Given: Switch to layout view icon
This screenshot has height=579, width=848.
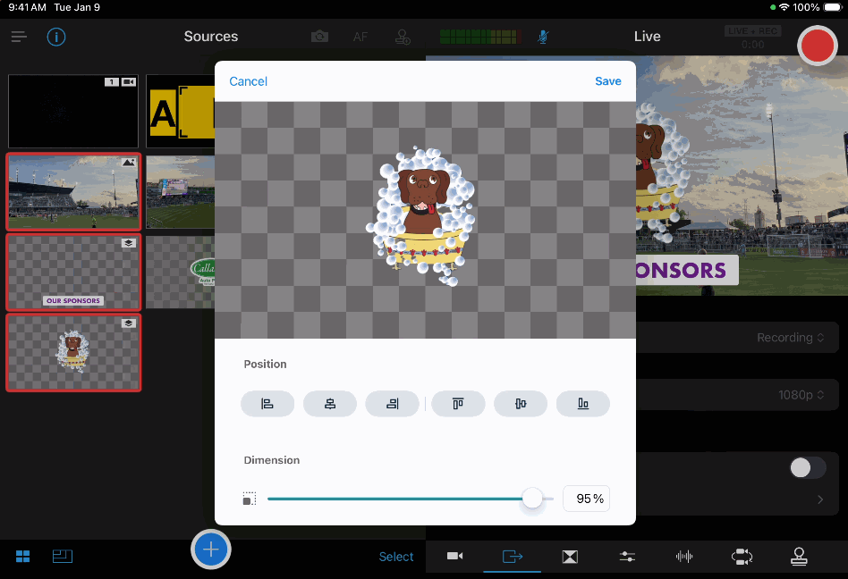Looking at the screenshot, I should [63, 557].
